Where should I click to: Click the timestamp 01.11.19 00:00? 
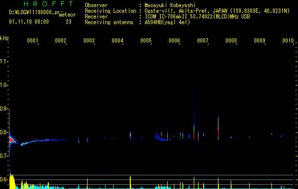[29, 22]
